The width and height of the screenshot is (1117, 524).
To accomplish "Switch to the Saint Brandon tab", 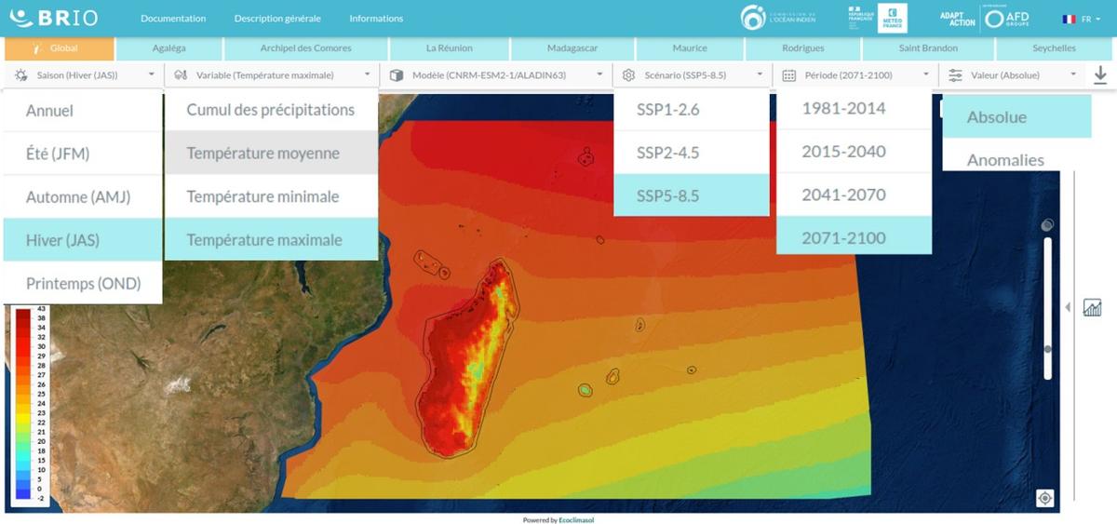I will 928,47.
